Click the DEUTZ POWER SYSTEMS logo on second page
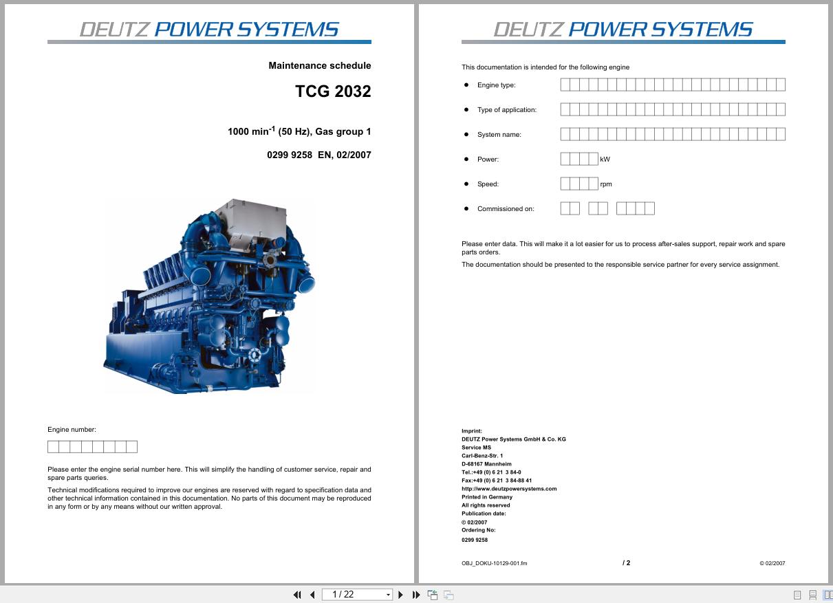The height and width of the screenshot is (603, 833). point(623,30)
